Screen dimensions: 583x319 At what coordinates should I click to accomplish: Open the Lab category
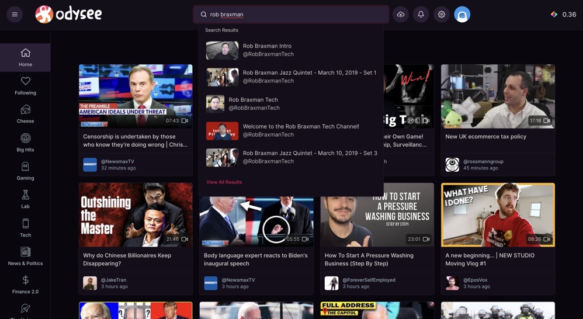click(x=25, y=199)
